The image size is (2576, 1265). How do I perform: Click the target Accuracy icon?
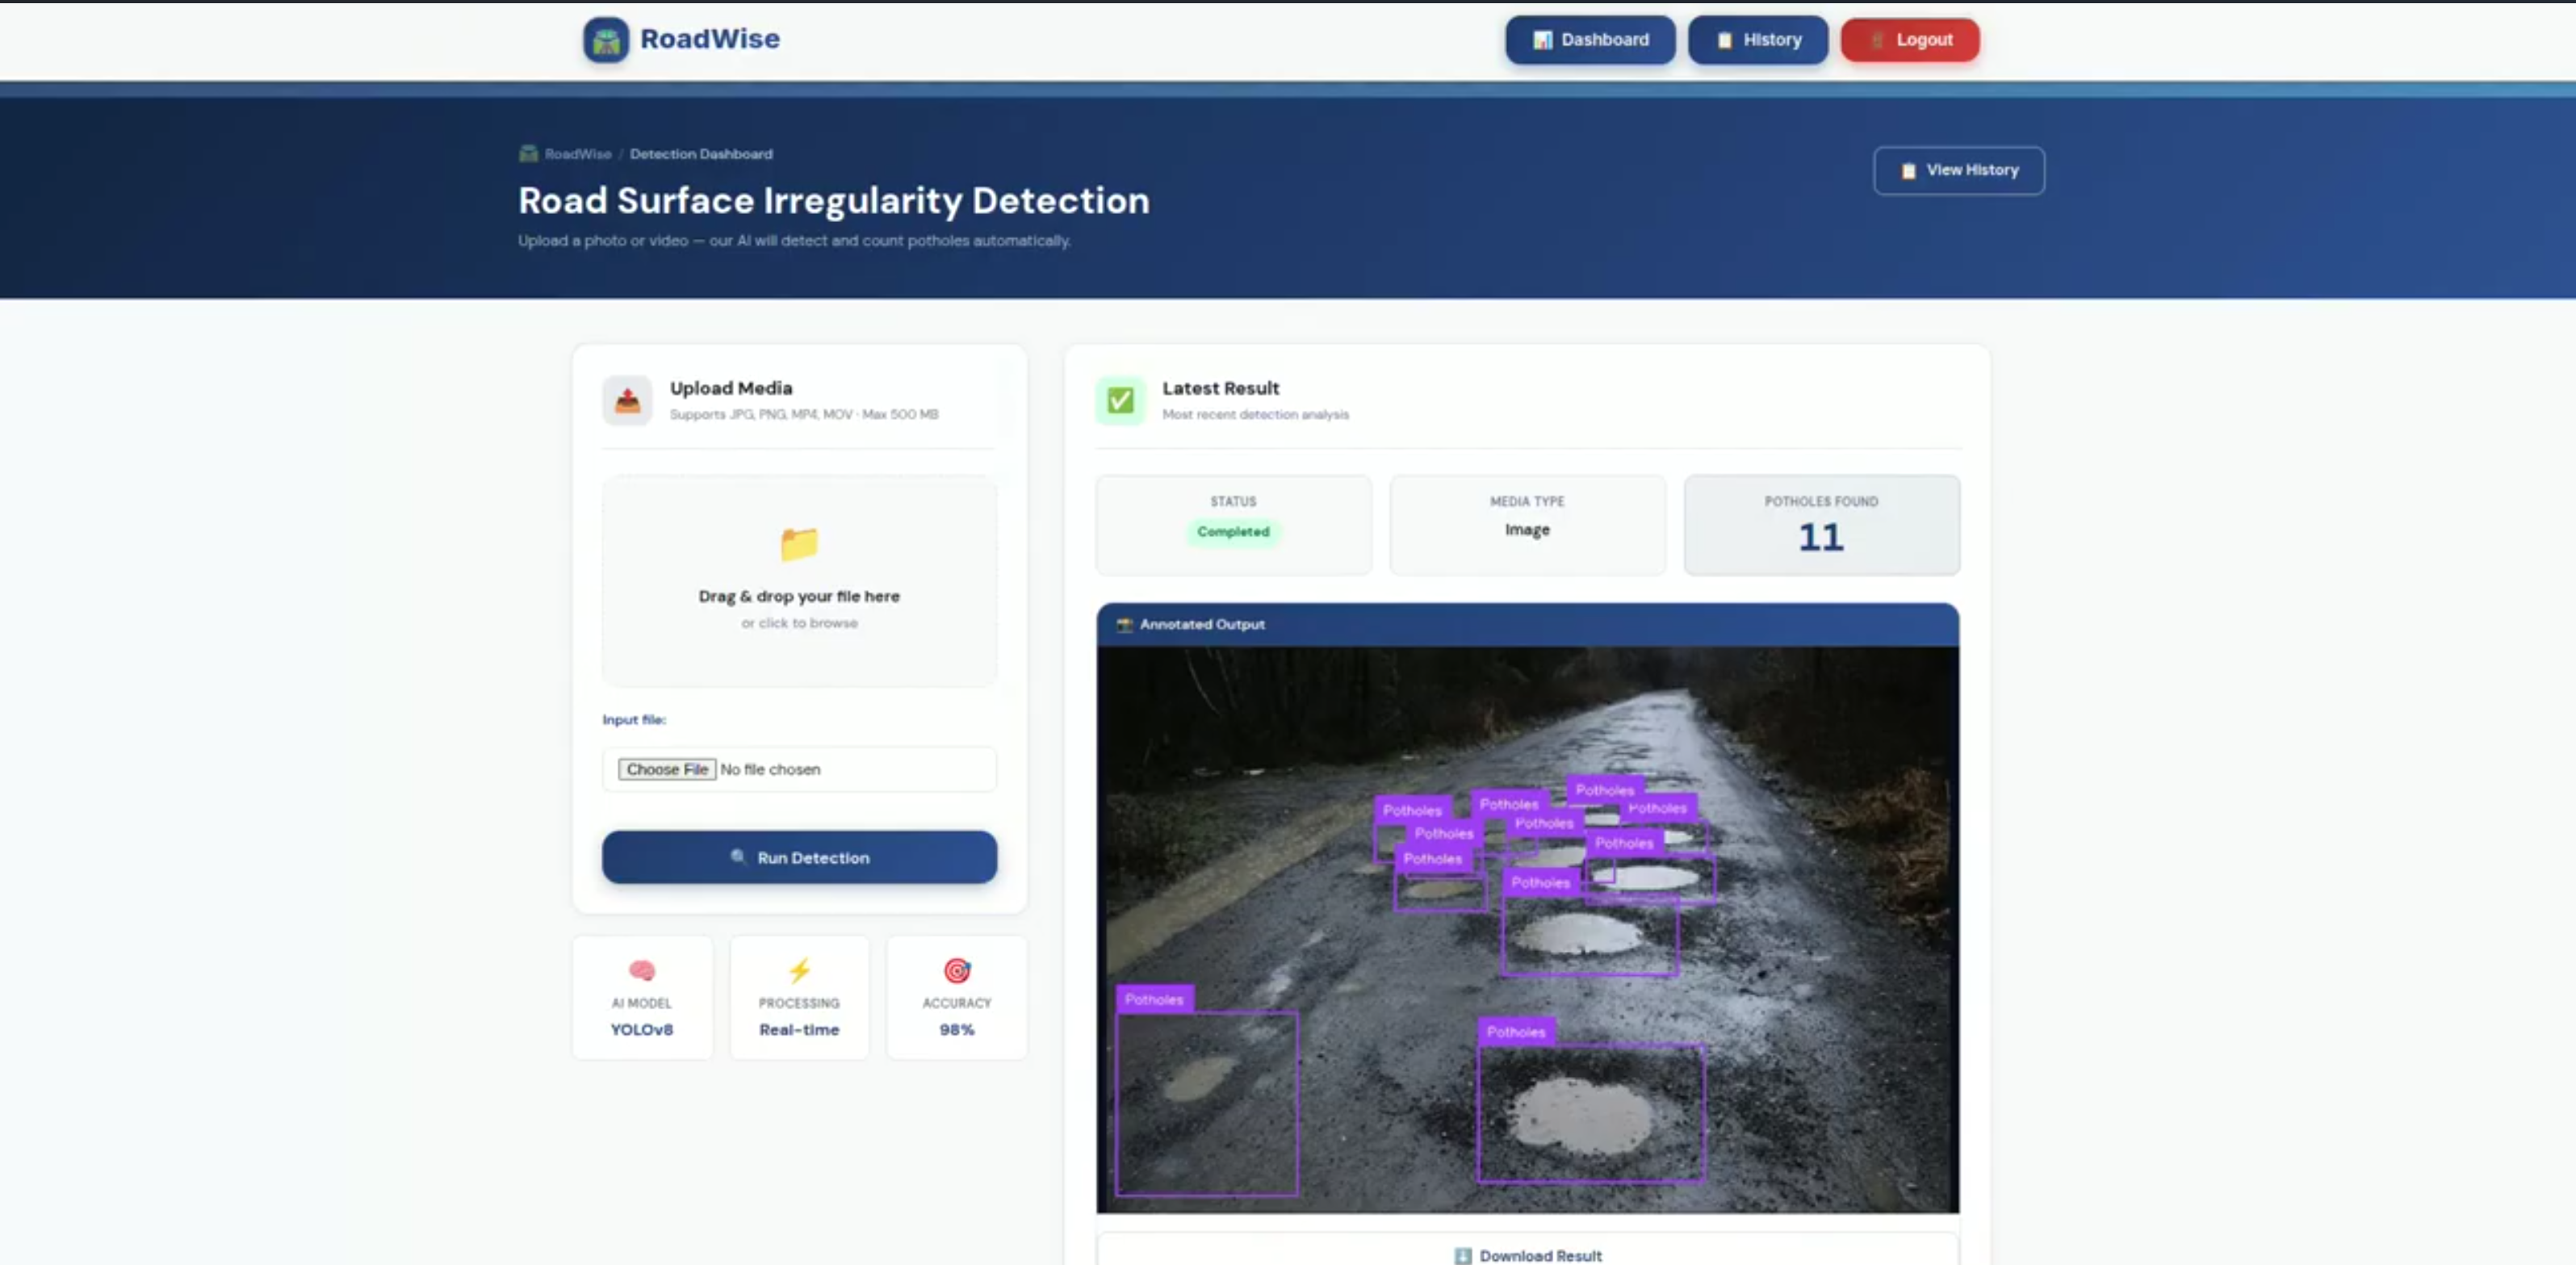[957, 970]
